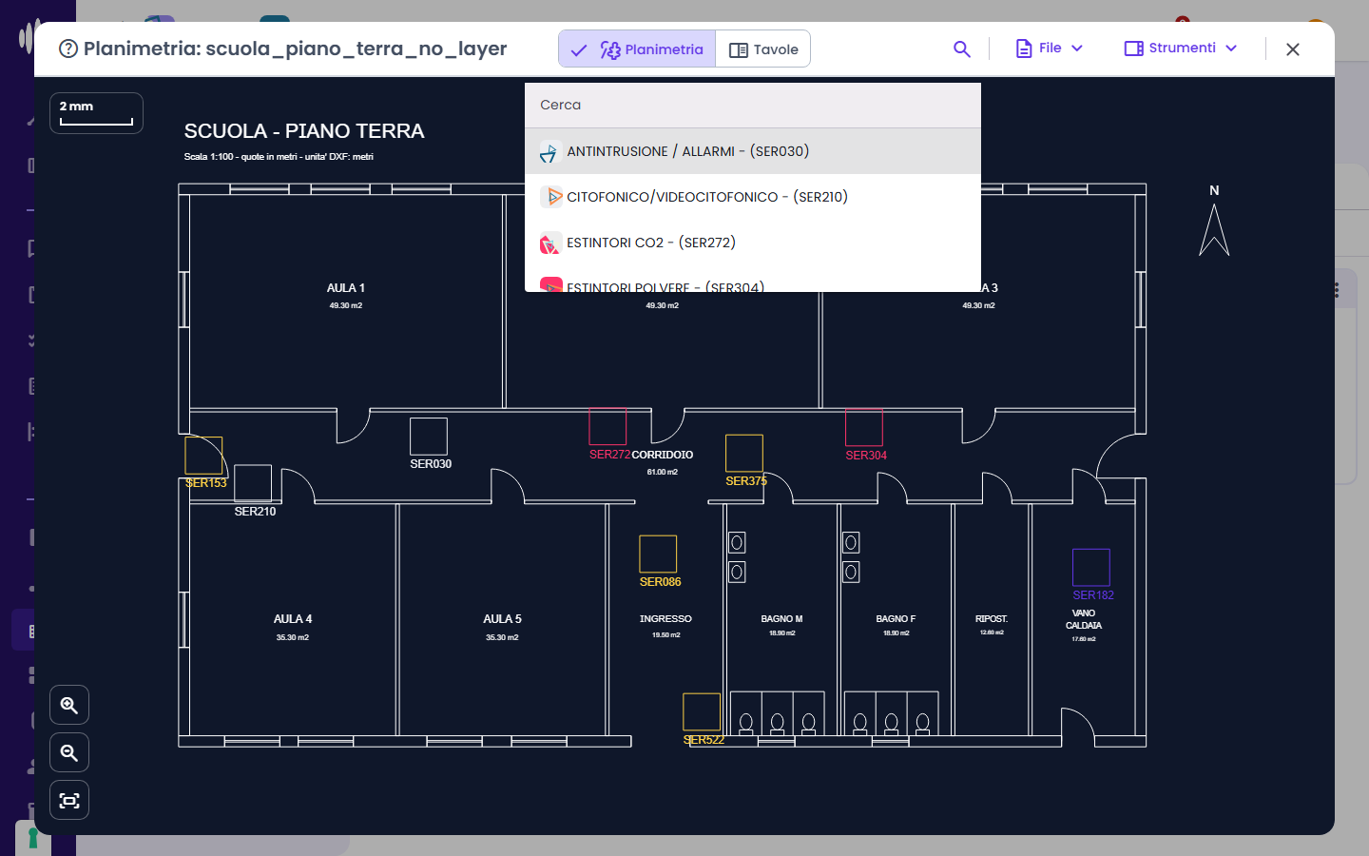Click the 2 mm scale indicator
The image size is (1369, 856).
96,113
